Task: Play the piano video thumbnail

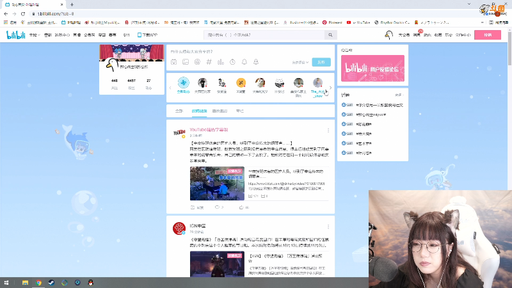Action: click(x=217, y=184)
